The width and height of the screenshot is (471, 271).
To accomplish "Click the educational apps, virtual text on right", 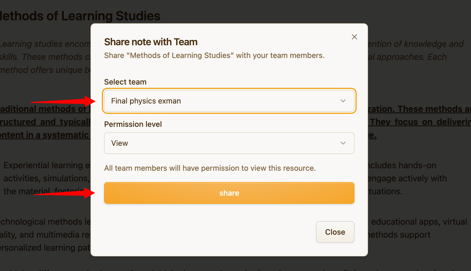I will pyautogui.click(x=419, y=222).
